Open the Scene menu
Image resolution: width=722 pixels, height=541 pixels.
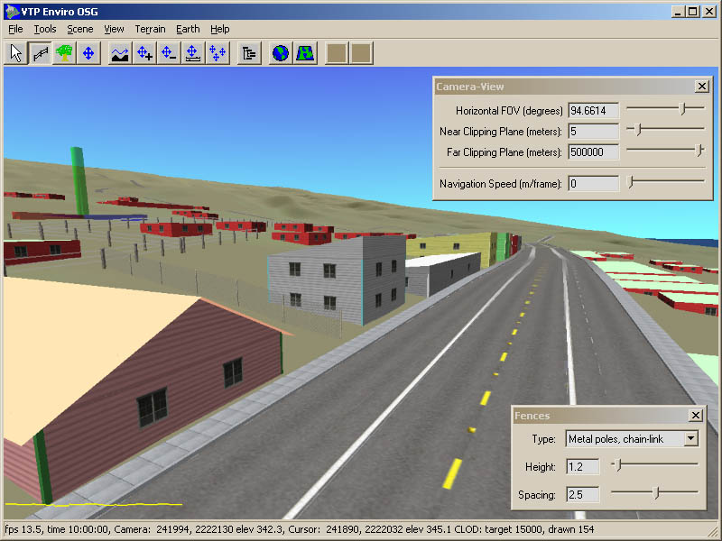[80, 29]
